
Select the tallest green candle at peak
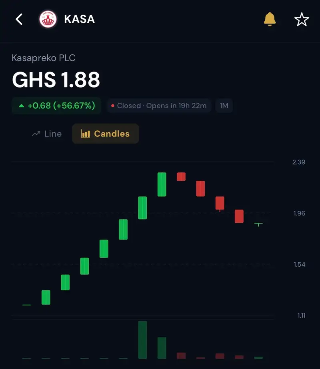[162, 184]
